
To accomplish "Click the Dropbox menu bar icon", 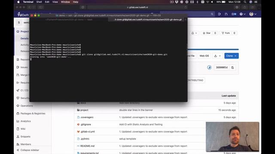I will click(x=177, y=2).
